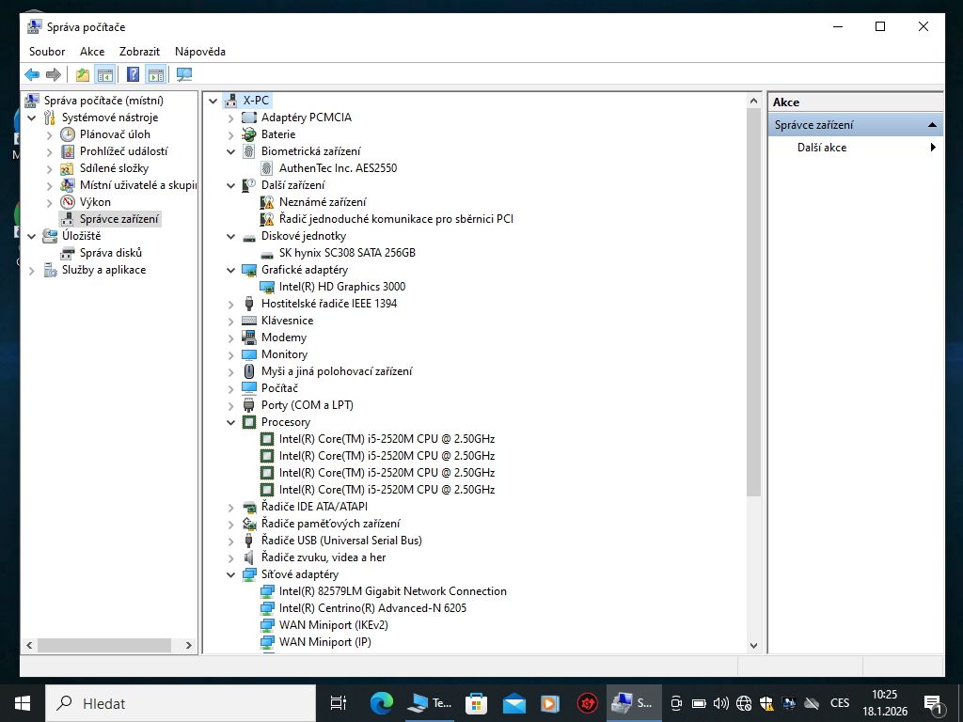Click the Scan for hardware changes toolbar icon
This screenshot has width=963, height=722.
[183, 73]
